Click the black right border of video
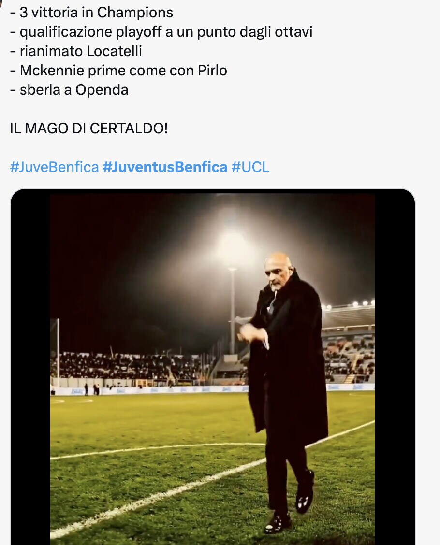 pos(395,367)
